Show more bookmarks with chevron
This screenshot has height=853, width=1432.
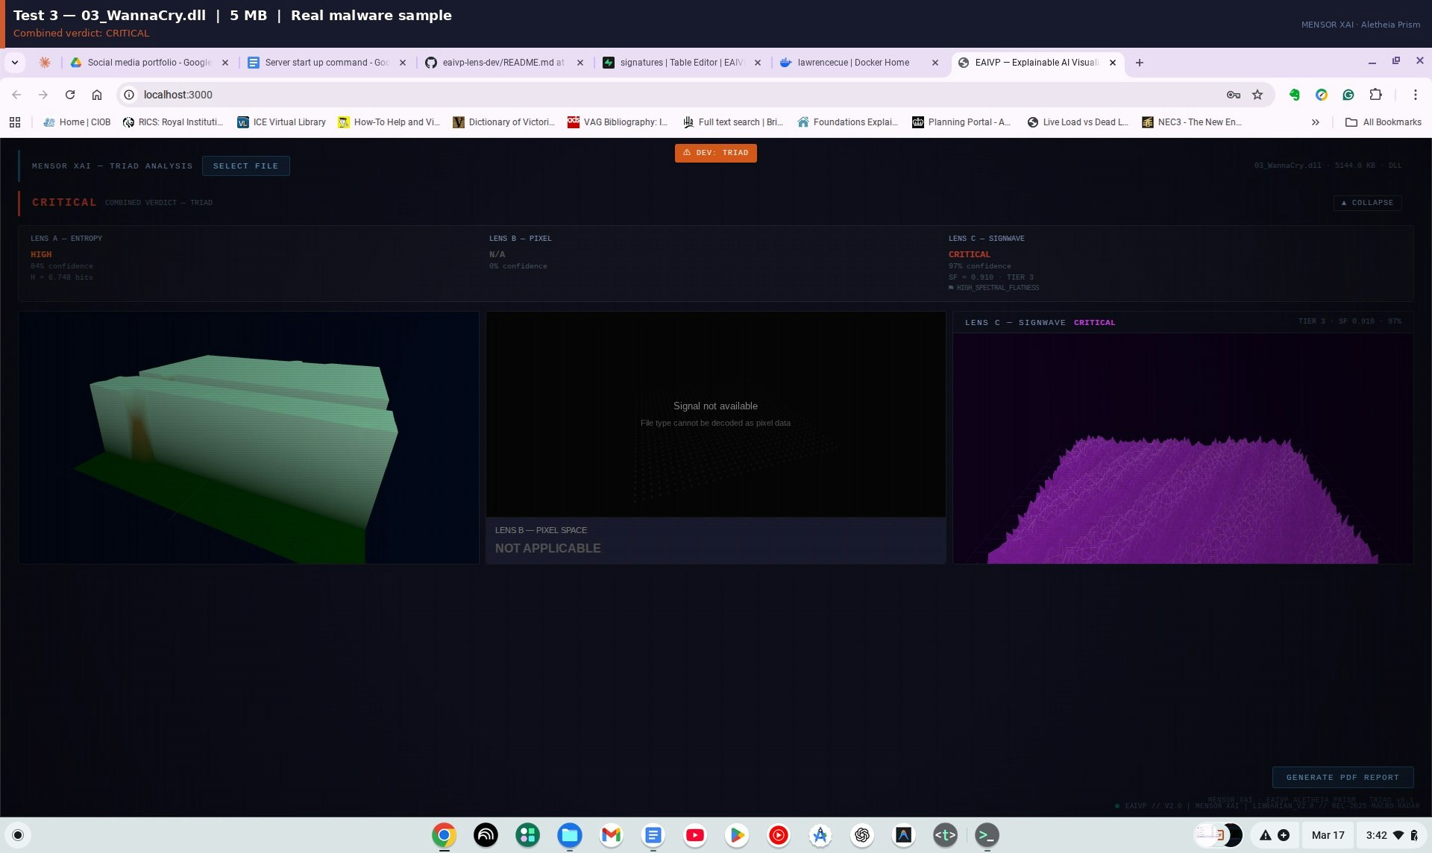1315,122
